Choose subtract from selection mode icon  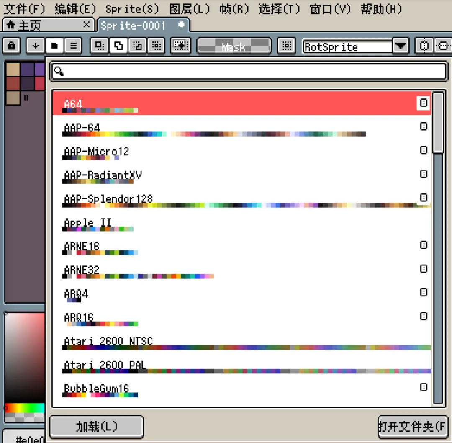(x=137, y=46)
